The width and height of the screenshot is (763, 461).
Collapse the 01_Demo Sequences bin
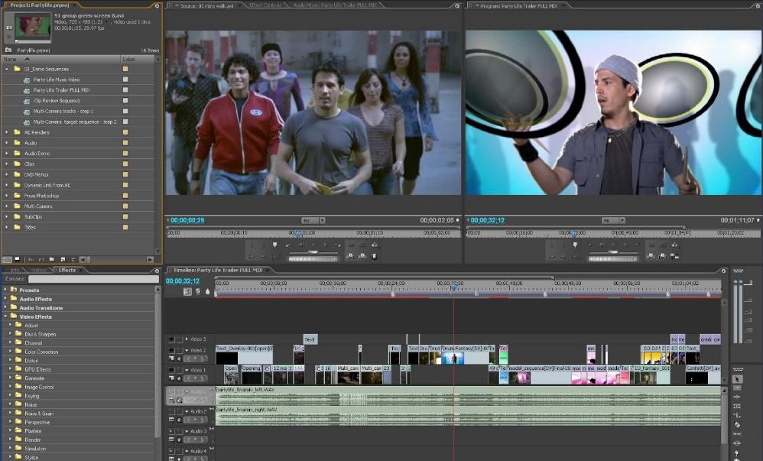[7, 69]
